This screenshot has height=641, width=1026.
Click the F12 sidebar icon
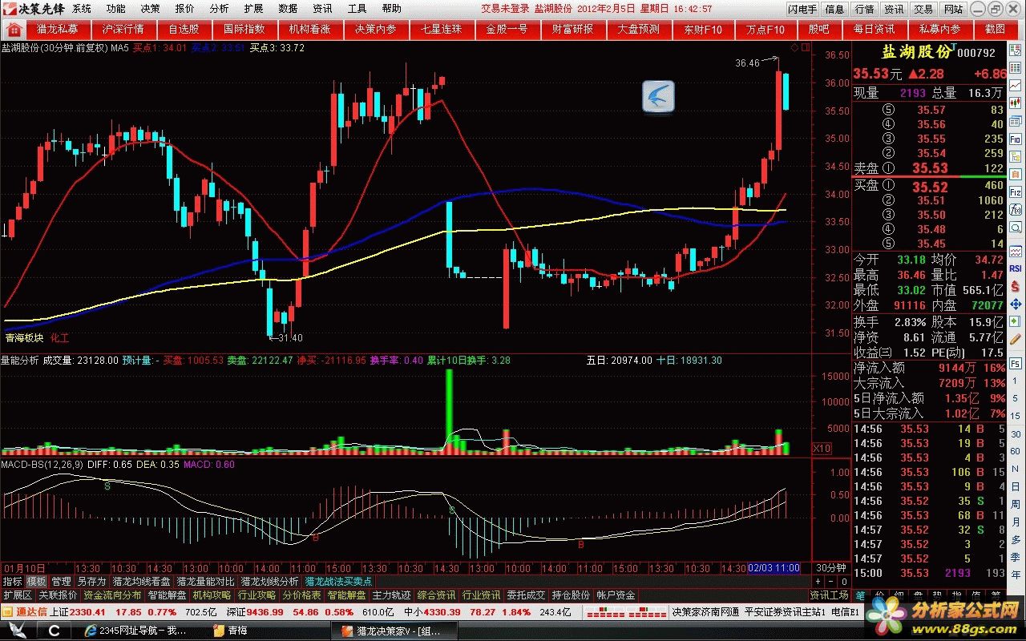click(1016, 192)
